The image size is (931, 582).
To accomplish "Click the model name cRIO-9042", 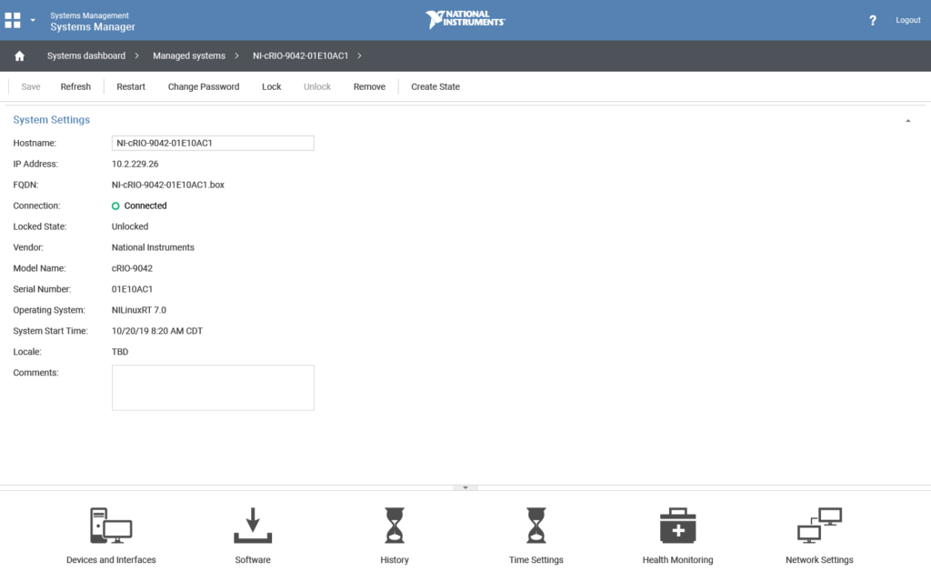I will coord(132,268).
